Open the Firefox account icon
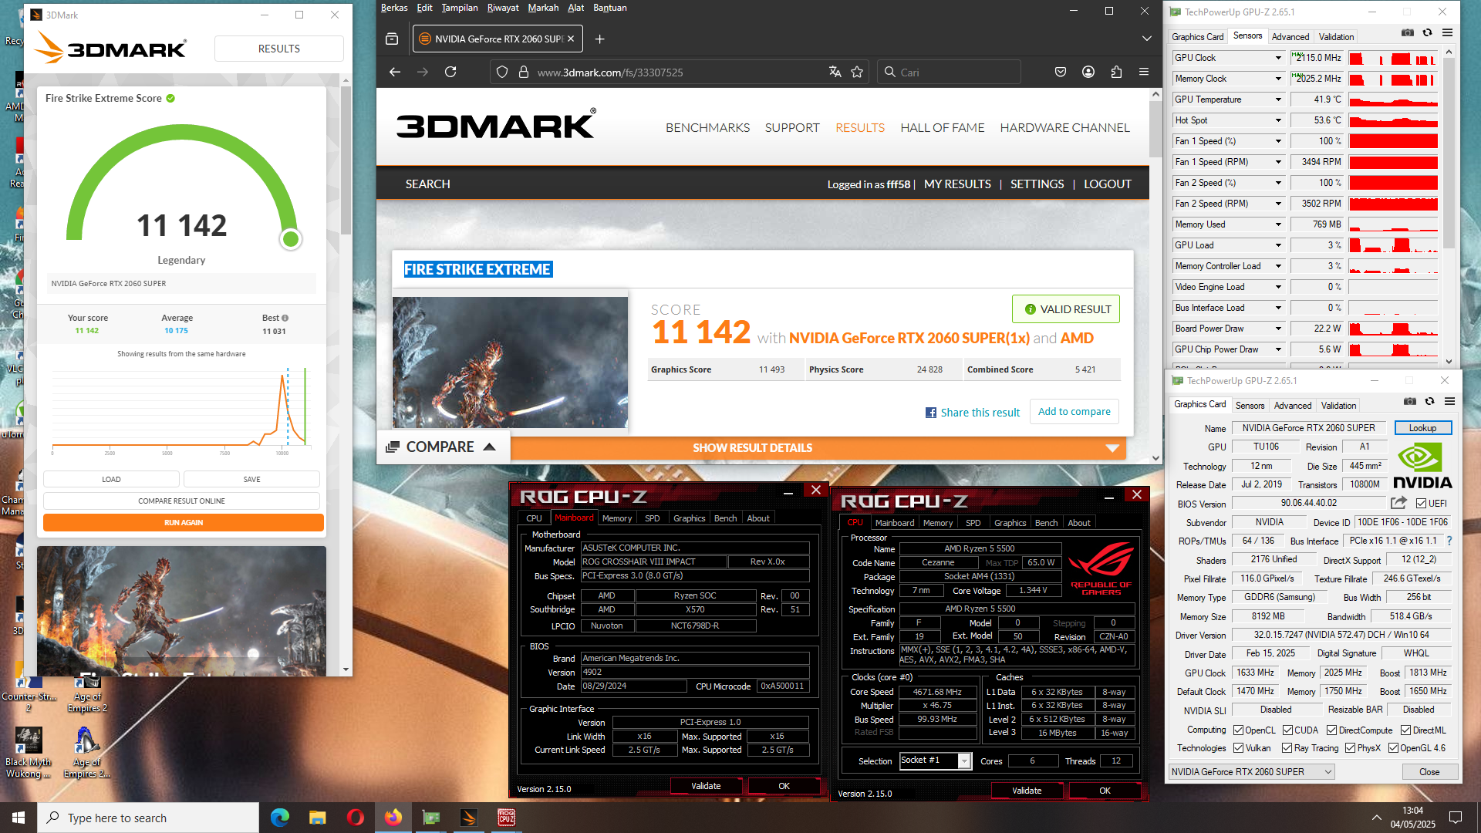The image size is (1481, 833). (x=1088, y=72)
